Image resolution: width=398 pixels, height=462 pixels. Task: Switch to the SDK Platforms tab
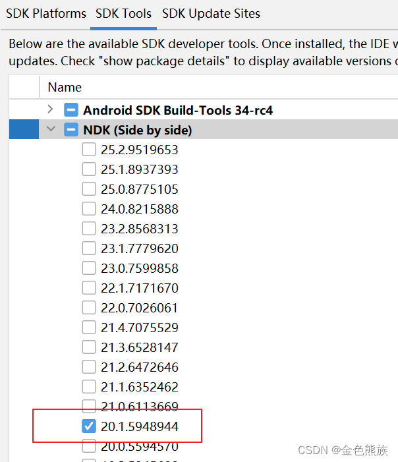coord(46,14)
